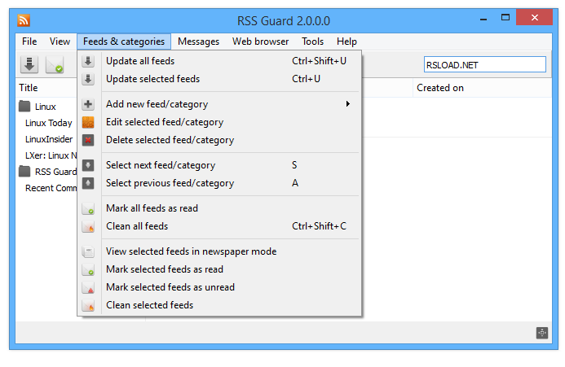Click the RSS Guard category folder icon
This screenshot has width=565, height=367.
click(x=24, y=171)
